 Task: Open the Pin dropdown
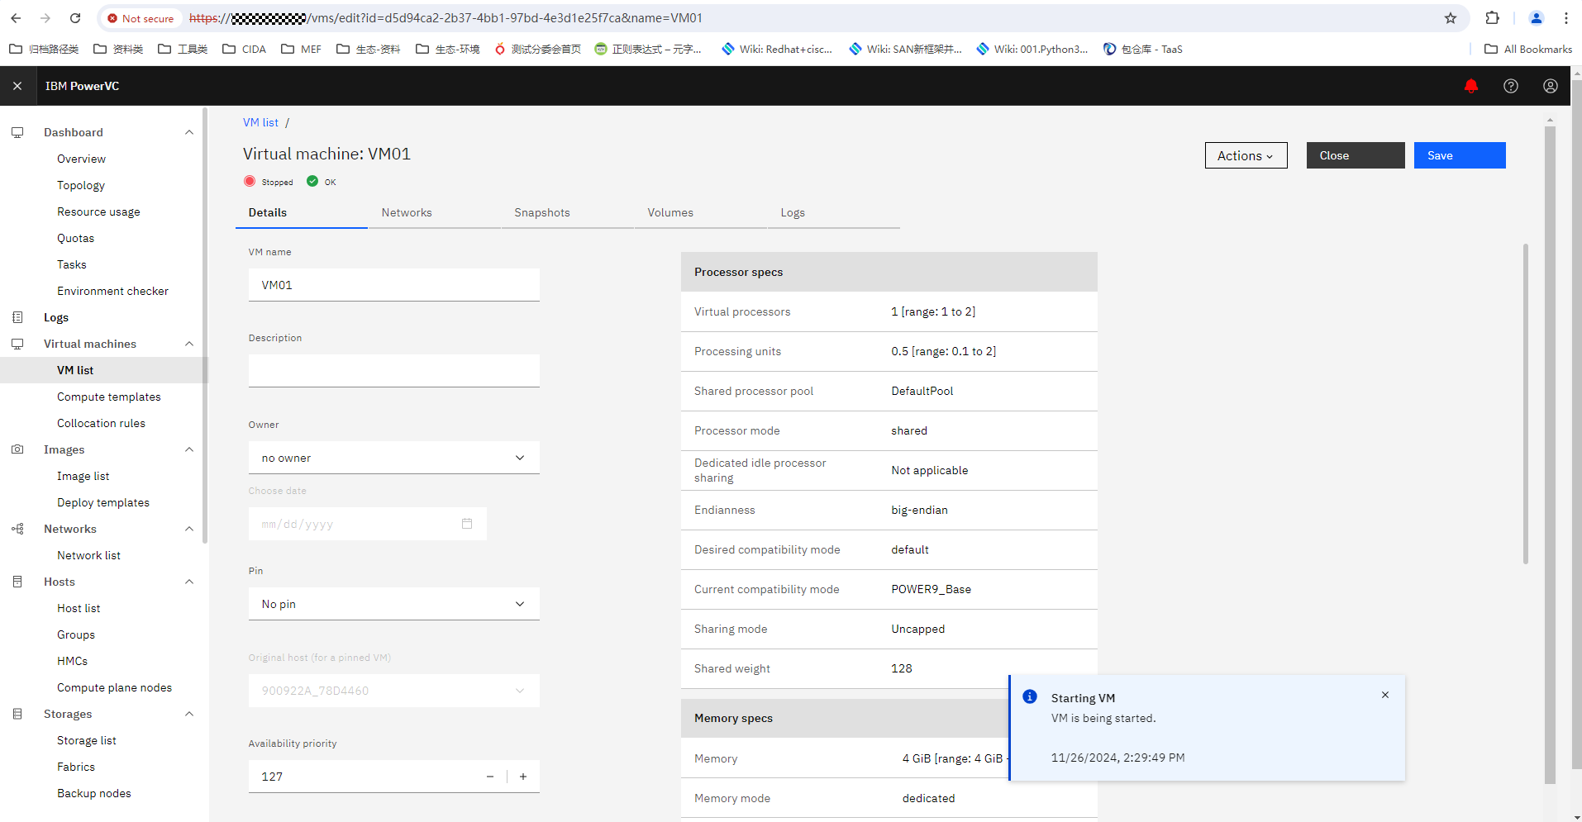[x=393, y=604]
